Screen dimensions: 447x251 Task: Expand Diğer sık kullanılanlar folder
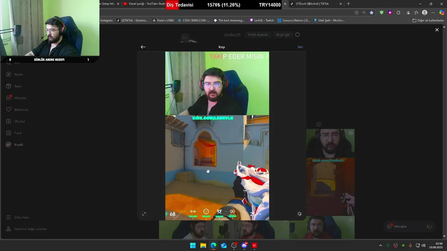tap(428, 21)
